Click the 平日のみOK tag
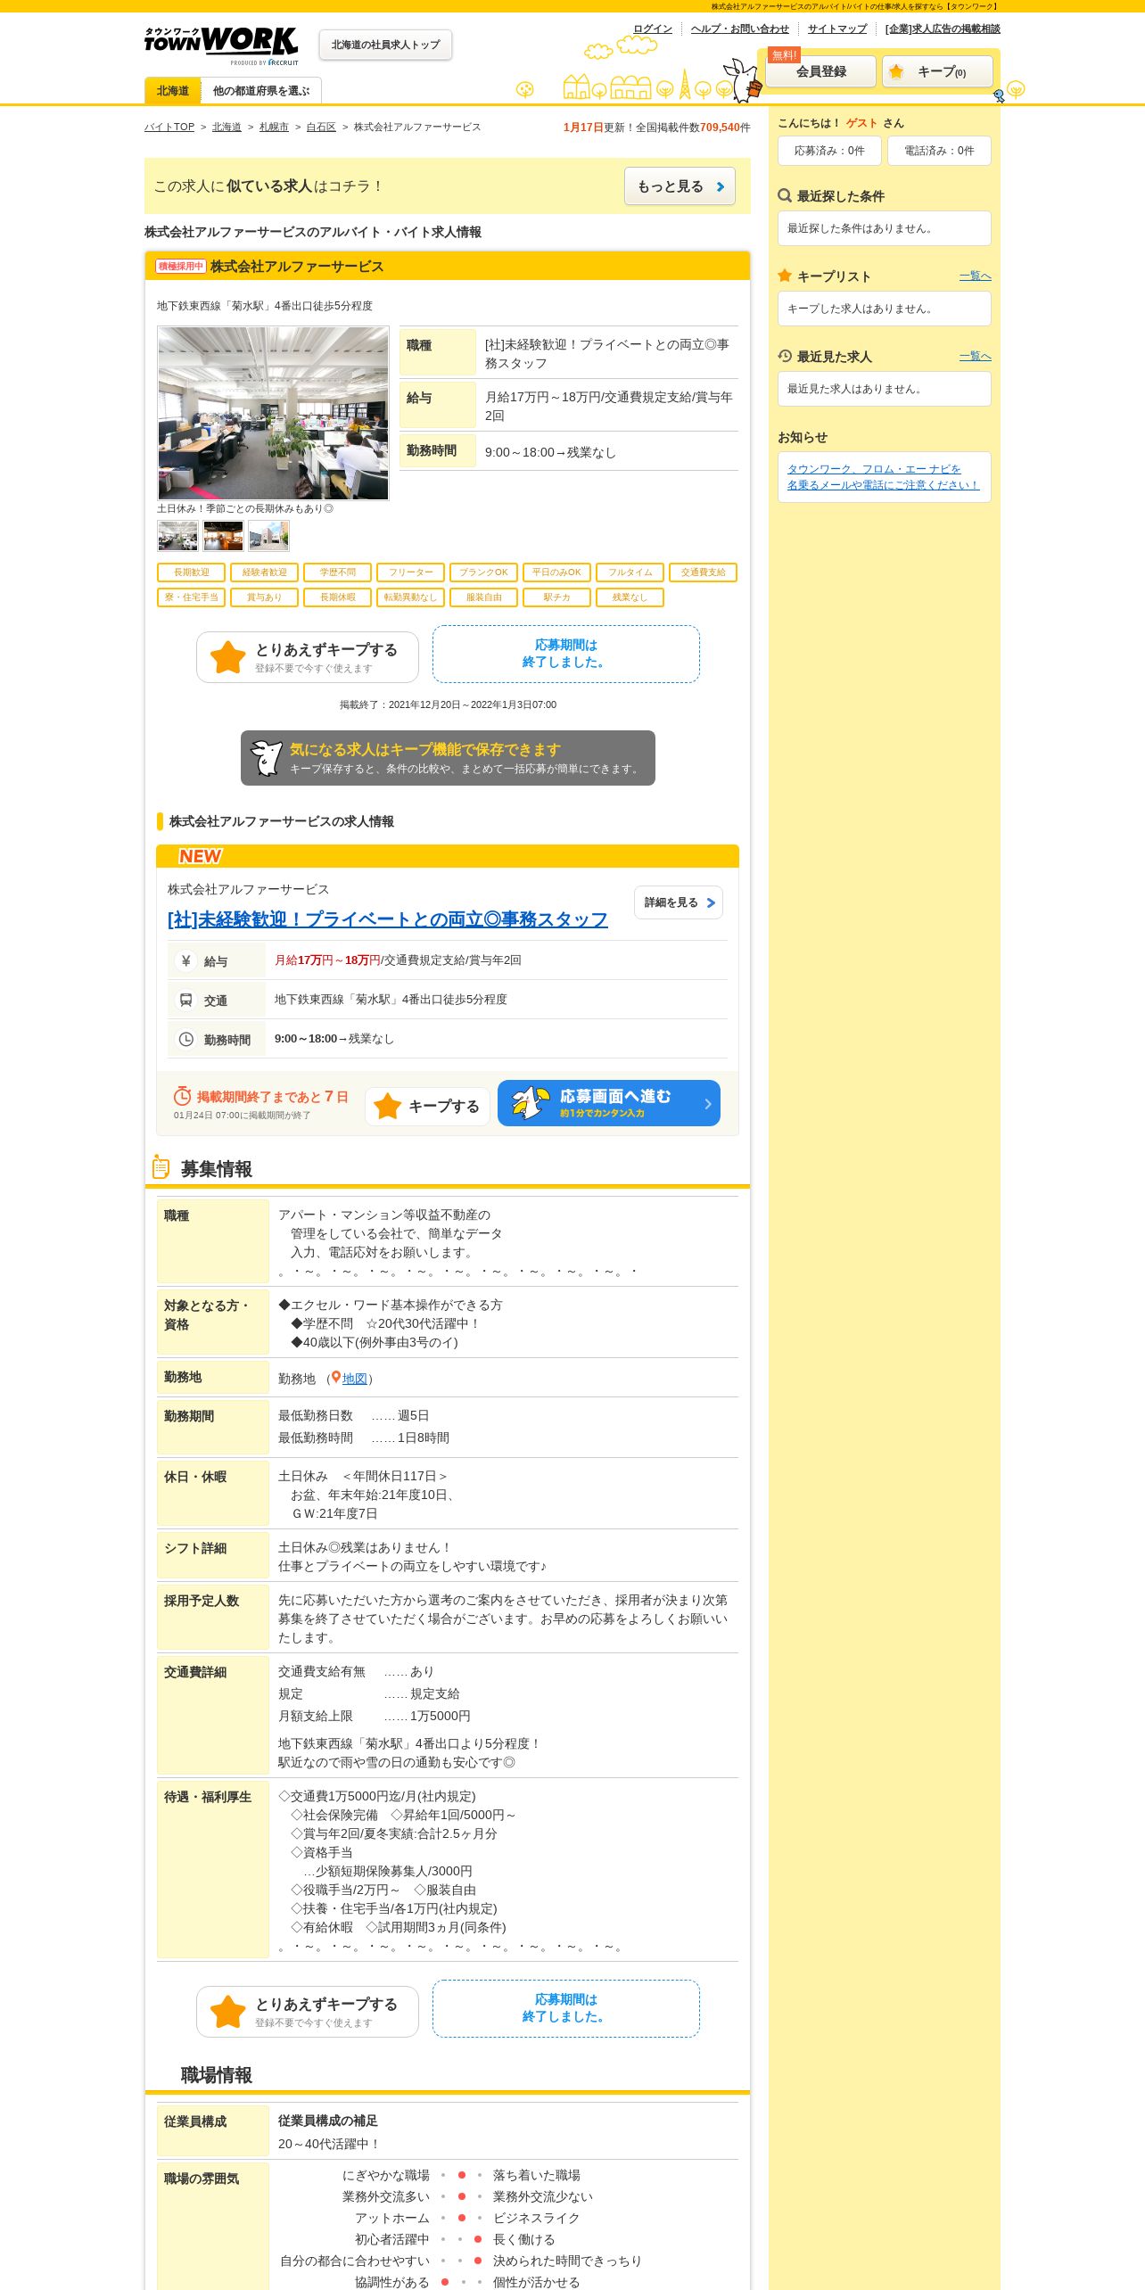 click(556, 572)
